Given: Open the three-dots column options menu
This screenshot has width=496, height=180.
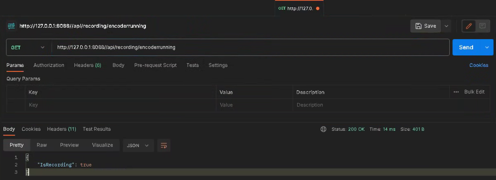Looking at the screenshot, I should pos(456,92).
